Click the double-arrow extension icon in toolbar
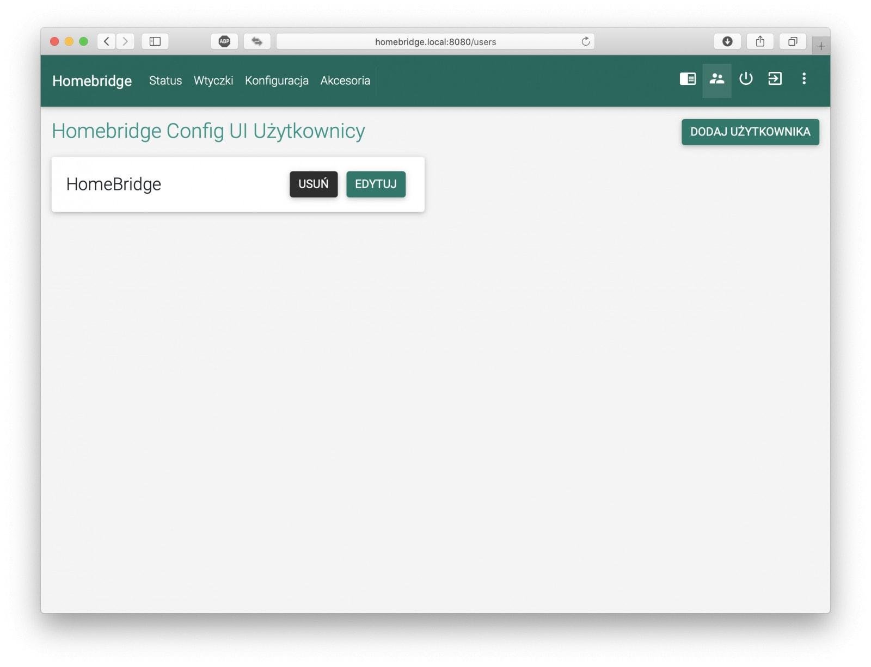871x667 pixels. pyautogui.click(x=257, y=41)
